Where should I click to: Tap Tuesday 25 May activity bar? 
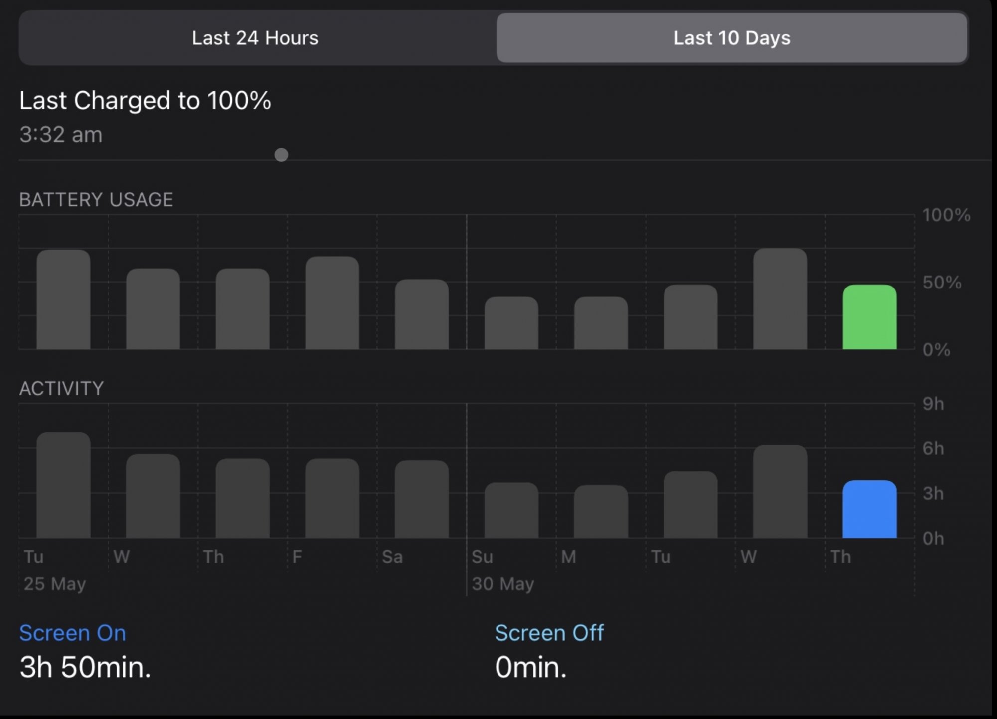click(x=63, y=485)
